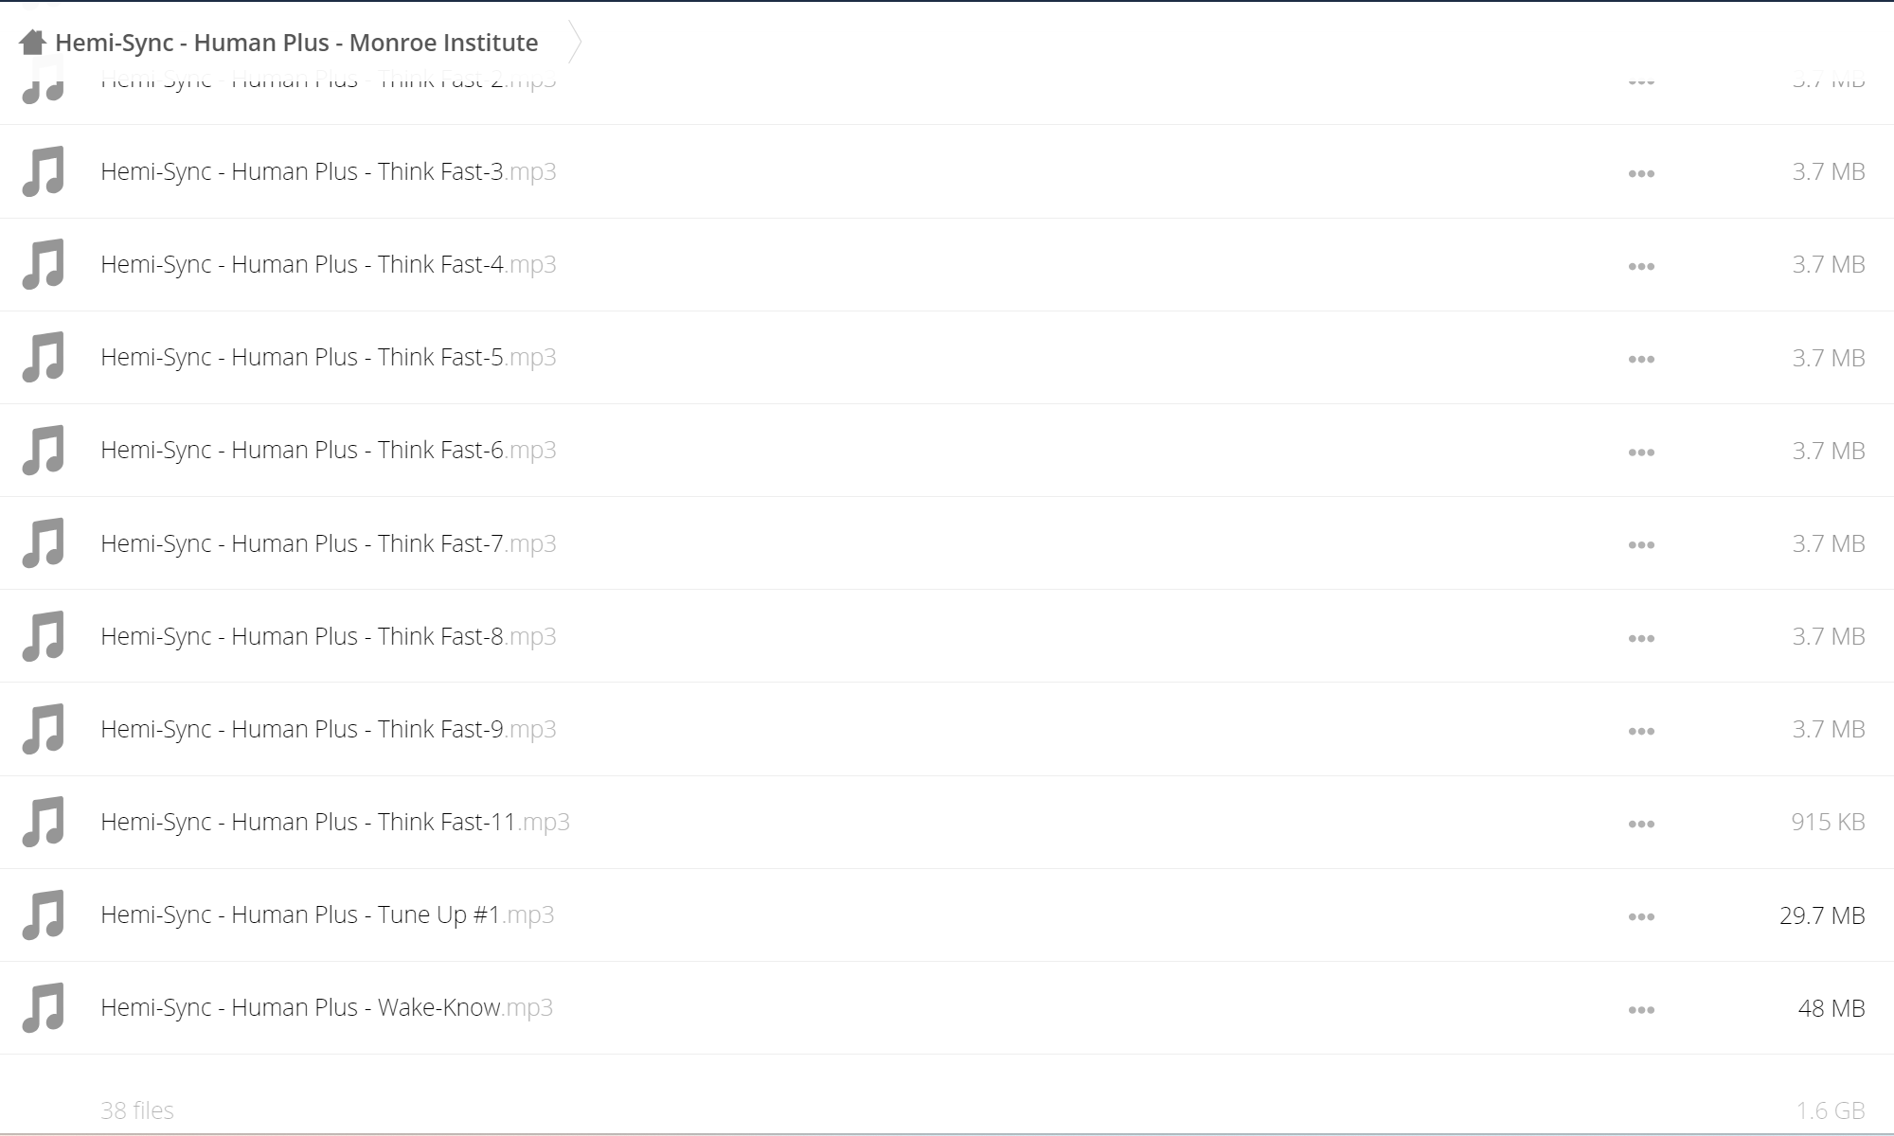The height and width of the screenshot is (1136, 1894).
Task: Play Hemi-Sync Think Fast-6.mp3 file name
Action: tap(329, 450)
